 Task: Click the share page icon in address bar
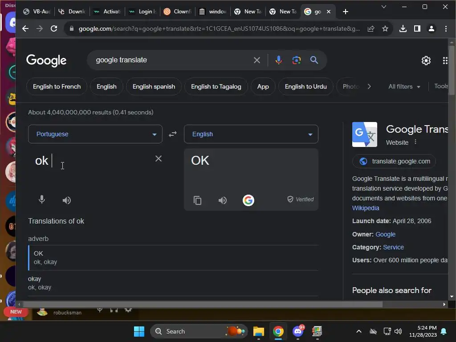[x=371, y=28]
